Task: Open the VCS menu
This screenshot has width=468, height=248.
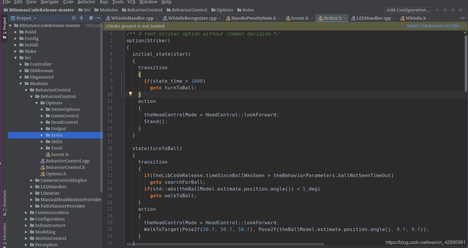Action: click(131, 2)
